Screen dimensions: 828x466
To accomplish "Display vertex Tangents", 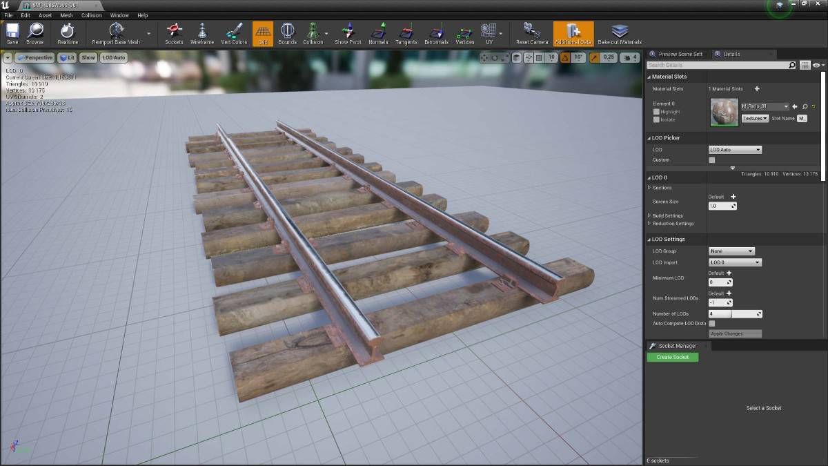I will (x=406, y=34).
